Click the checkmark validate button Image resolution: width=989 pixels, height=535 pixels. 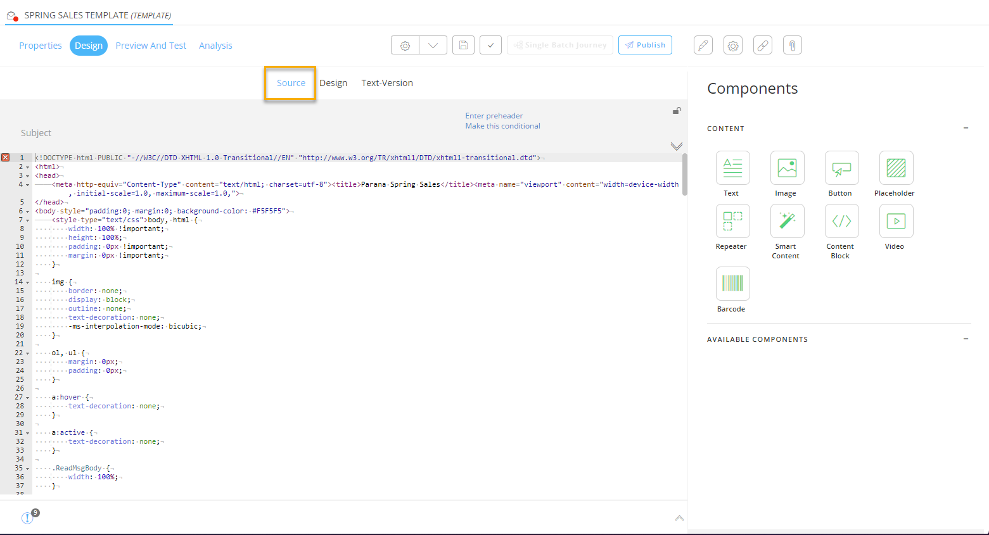[490, 45]
